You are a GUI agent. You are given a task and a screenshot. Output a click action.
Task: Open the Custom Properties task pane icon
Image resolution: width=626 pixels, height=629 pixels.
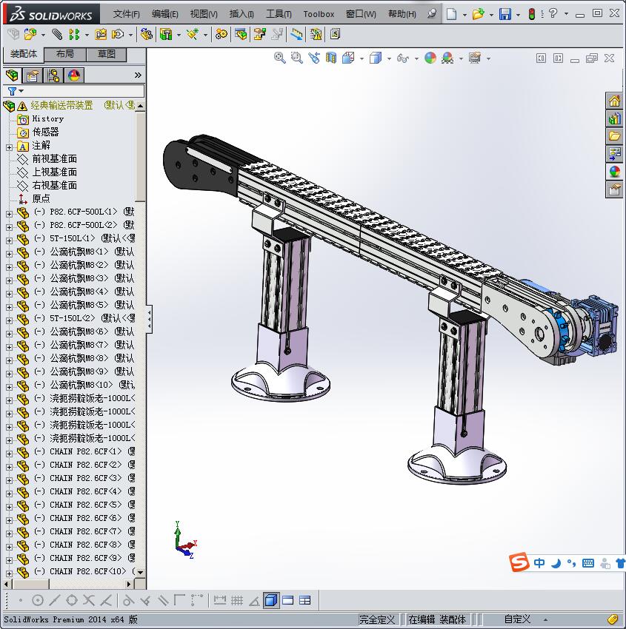coord(614,189)
